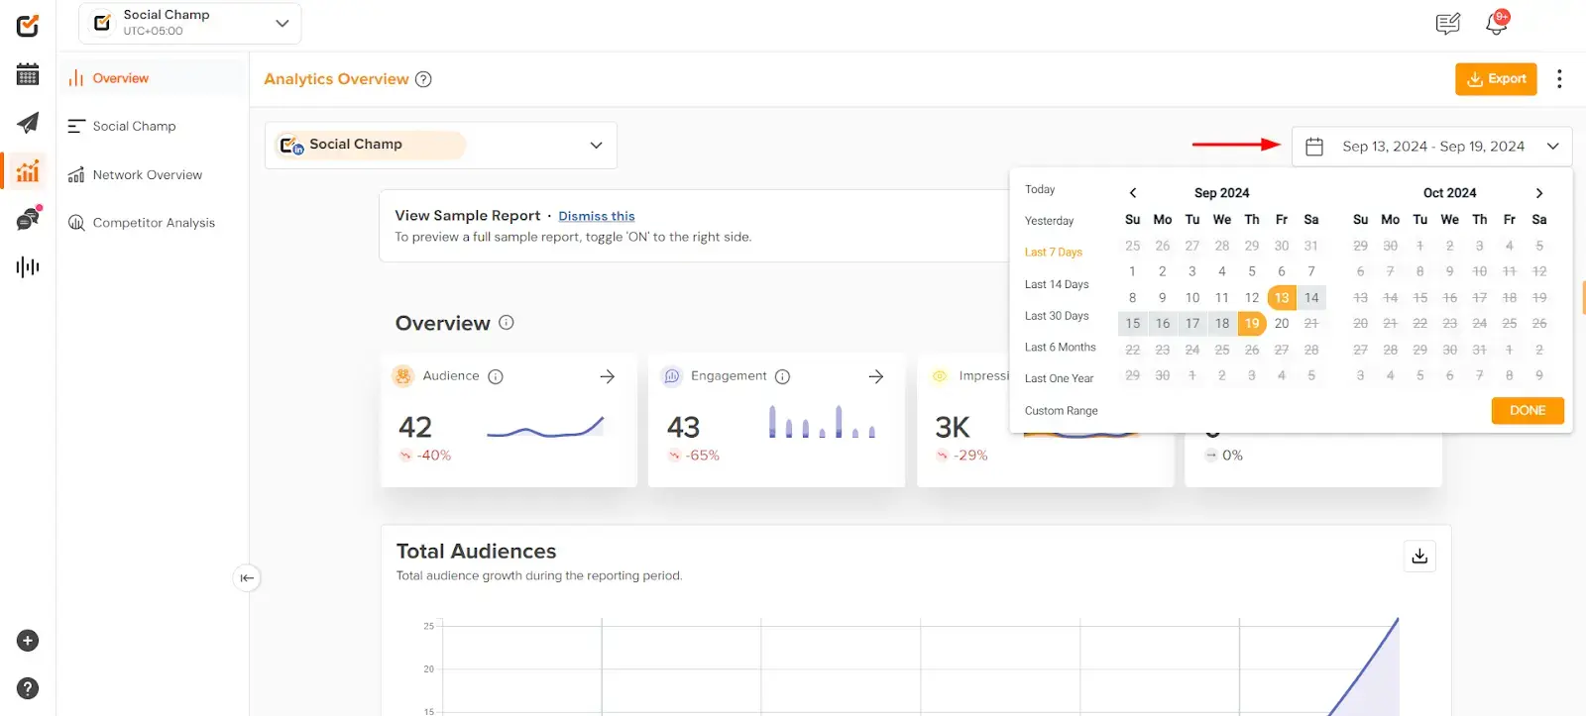The height and width of the screenshot is (716, 1586).
Task: Click the Engagement value 43
Action: 683,427
